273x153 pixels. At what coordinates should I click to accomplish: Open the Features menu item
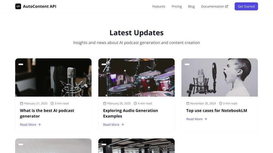pyautogui.click(x=158, y=6)
